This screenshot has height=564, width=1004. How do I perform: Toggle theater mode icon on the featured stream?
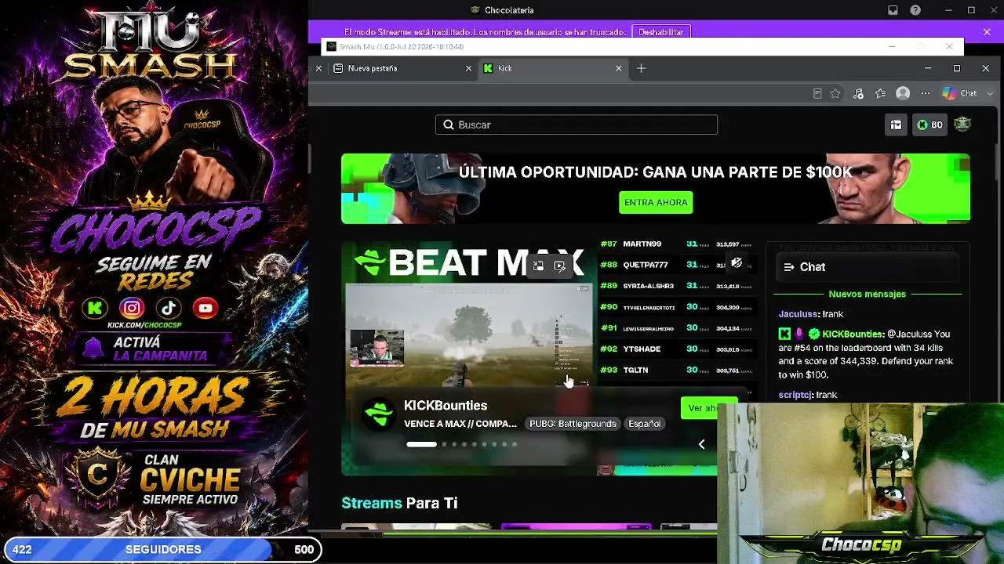[x=559, y=266]
